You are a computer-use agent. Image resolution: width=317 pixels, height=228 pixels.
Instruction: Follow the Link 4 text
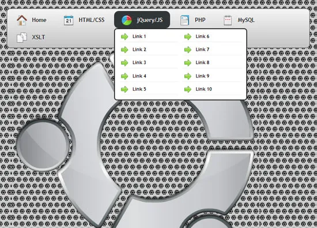139,76
